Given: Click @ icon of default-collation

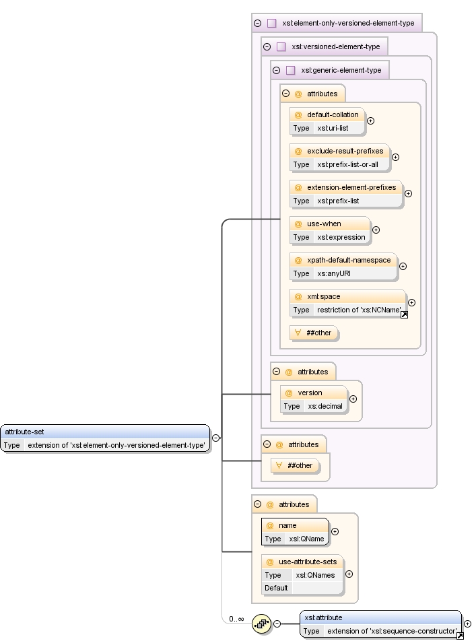Looking at the screenshot, I should 298,115.
